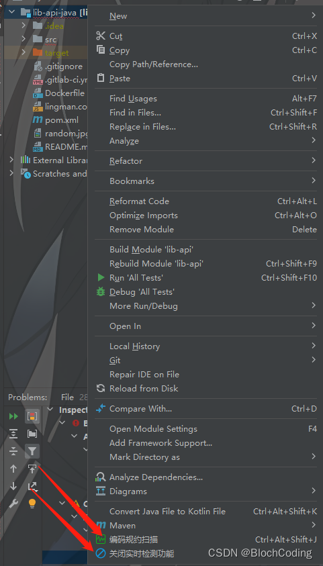Click the Paste clipboard icon
Screen dimensions: 323x566
pos(101,78)
